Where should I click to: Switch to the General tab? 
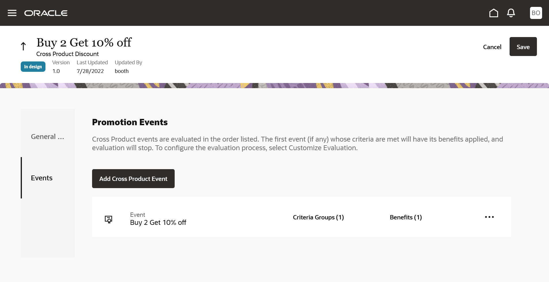coord(47,137)
